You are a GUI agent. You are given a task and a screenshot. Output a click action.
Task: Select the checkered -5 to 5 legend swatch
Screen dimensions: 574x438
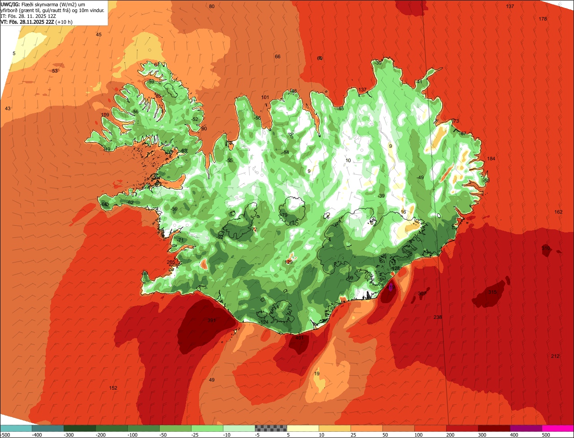click(271, 428)
